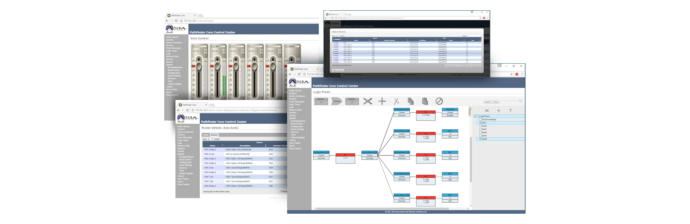Select the first Translator block in Logic Flows toolbar
The height and width of the screenshot is (224, 690).
click(321, 101)
